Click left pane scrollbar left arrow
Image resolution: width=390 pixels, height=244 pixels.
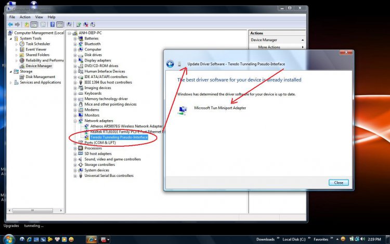pyautogui.click(x=9, y=210)
